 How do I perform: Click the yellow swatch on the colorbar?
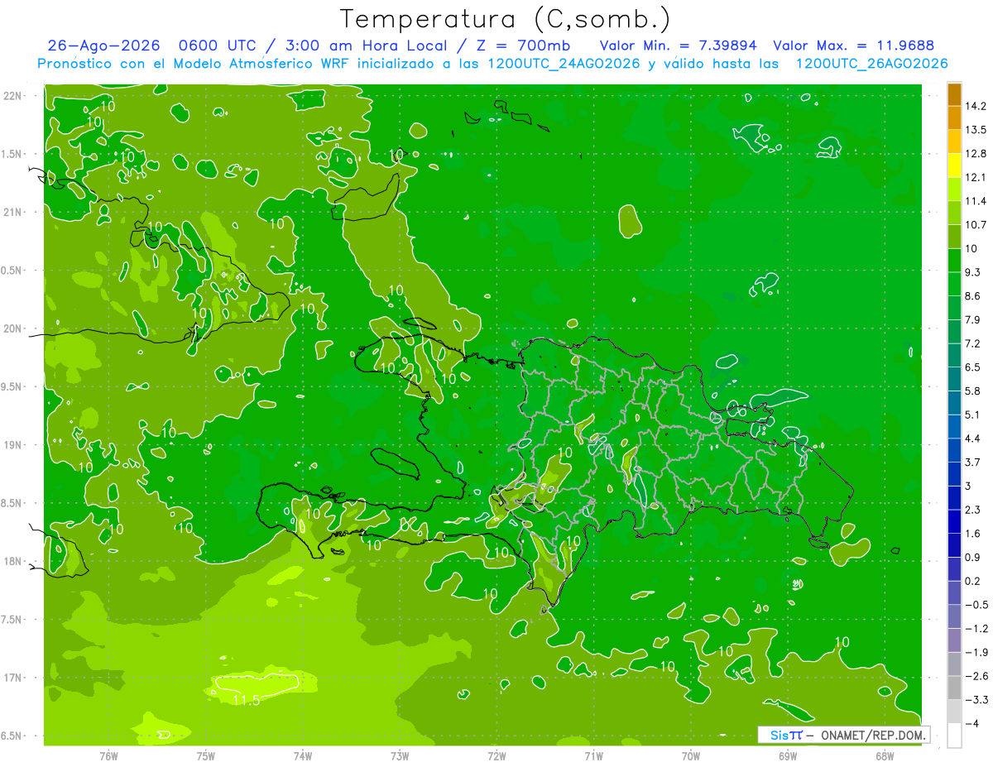pyautogui.click(x=954, y=165)
